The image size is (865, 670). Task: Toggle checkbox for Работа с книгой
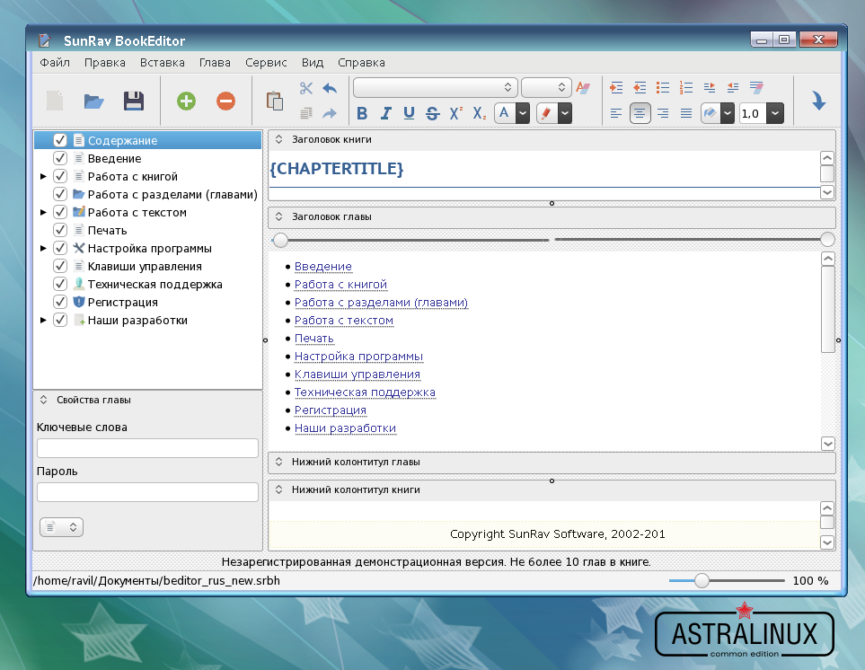click(x=60, y=176)
